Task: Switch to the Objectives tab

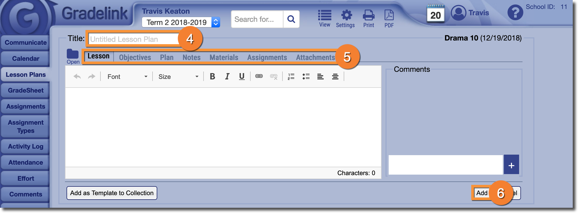Action: [x=135, y=57]
